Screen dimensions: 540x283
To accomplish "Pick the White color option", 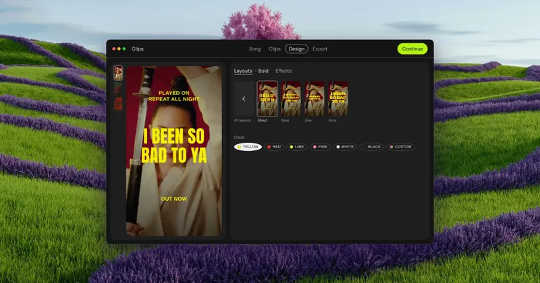I will click(x=345, y=147).
